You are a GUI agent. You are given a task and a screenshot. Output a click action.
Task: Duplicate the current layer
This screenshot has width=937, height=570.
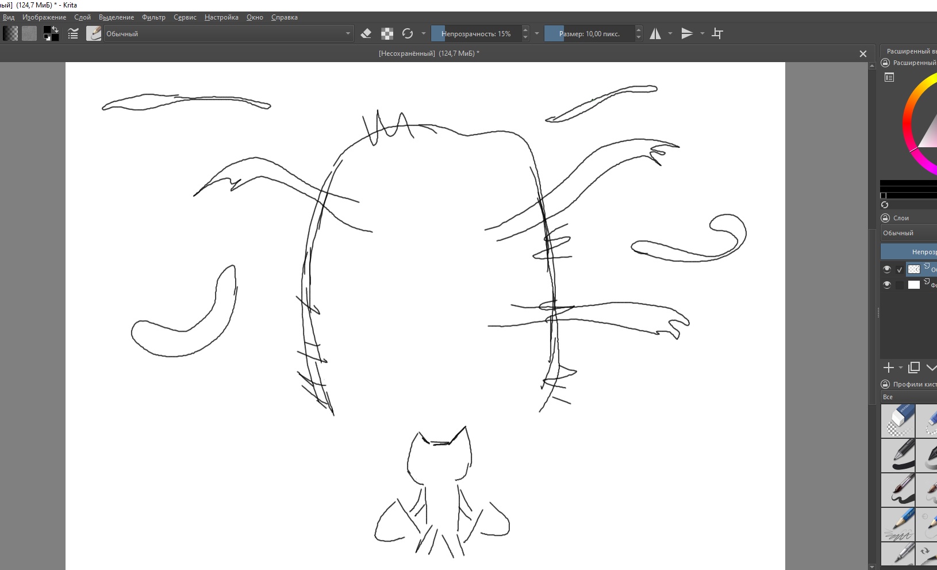pyautogui.click(x=914, y=368)
